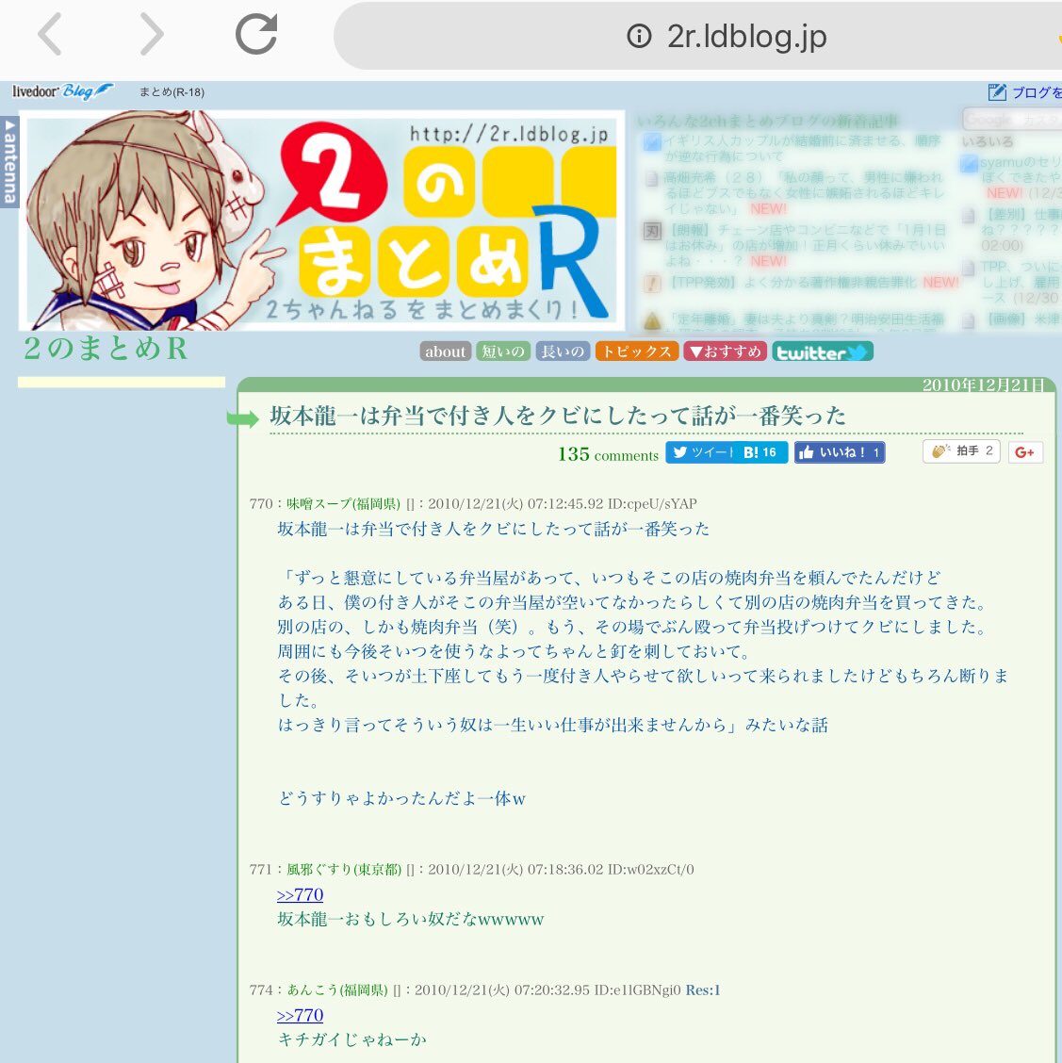Click poster name 風邪ぐすり(東京都)
Image resolution: width=1062 pixels, height=1063 pixels.
tap(344, 869)
